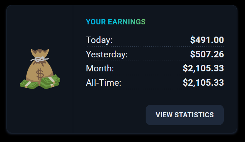This screenshot has width=245, height=142.
Task: Click the vertical divider beside the icon panel
Action: (73, 69)
